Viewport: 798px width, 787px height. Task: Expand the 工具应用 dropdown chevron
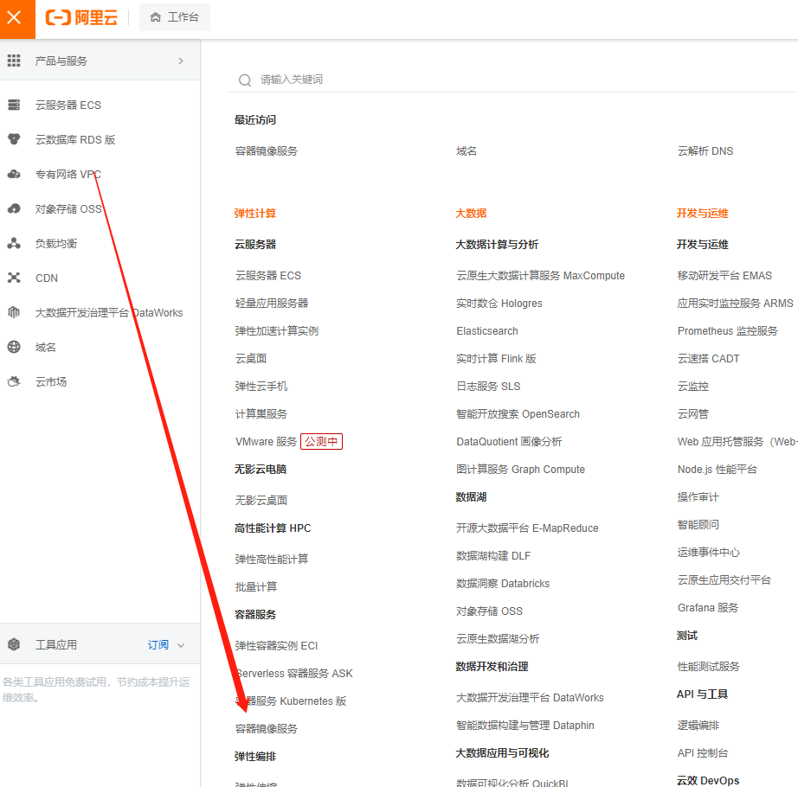click(x=181, y=645)
